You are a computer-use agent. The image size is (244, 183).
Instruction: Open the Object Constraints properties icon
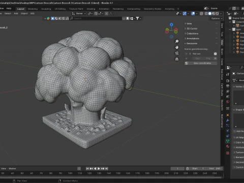click(x=228, y=136)
